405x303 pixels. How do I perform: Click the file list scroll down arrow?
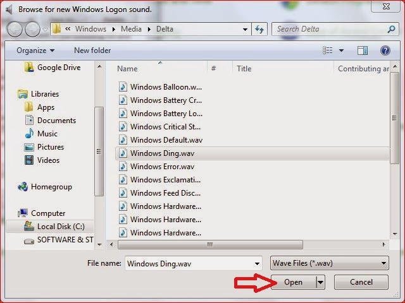pos(395,234)
